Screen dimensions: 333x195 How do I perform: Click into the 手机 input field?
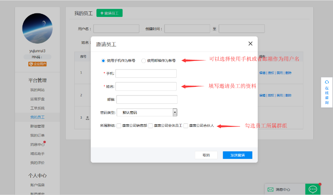[x=146, y=74]
